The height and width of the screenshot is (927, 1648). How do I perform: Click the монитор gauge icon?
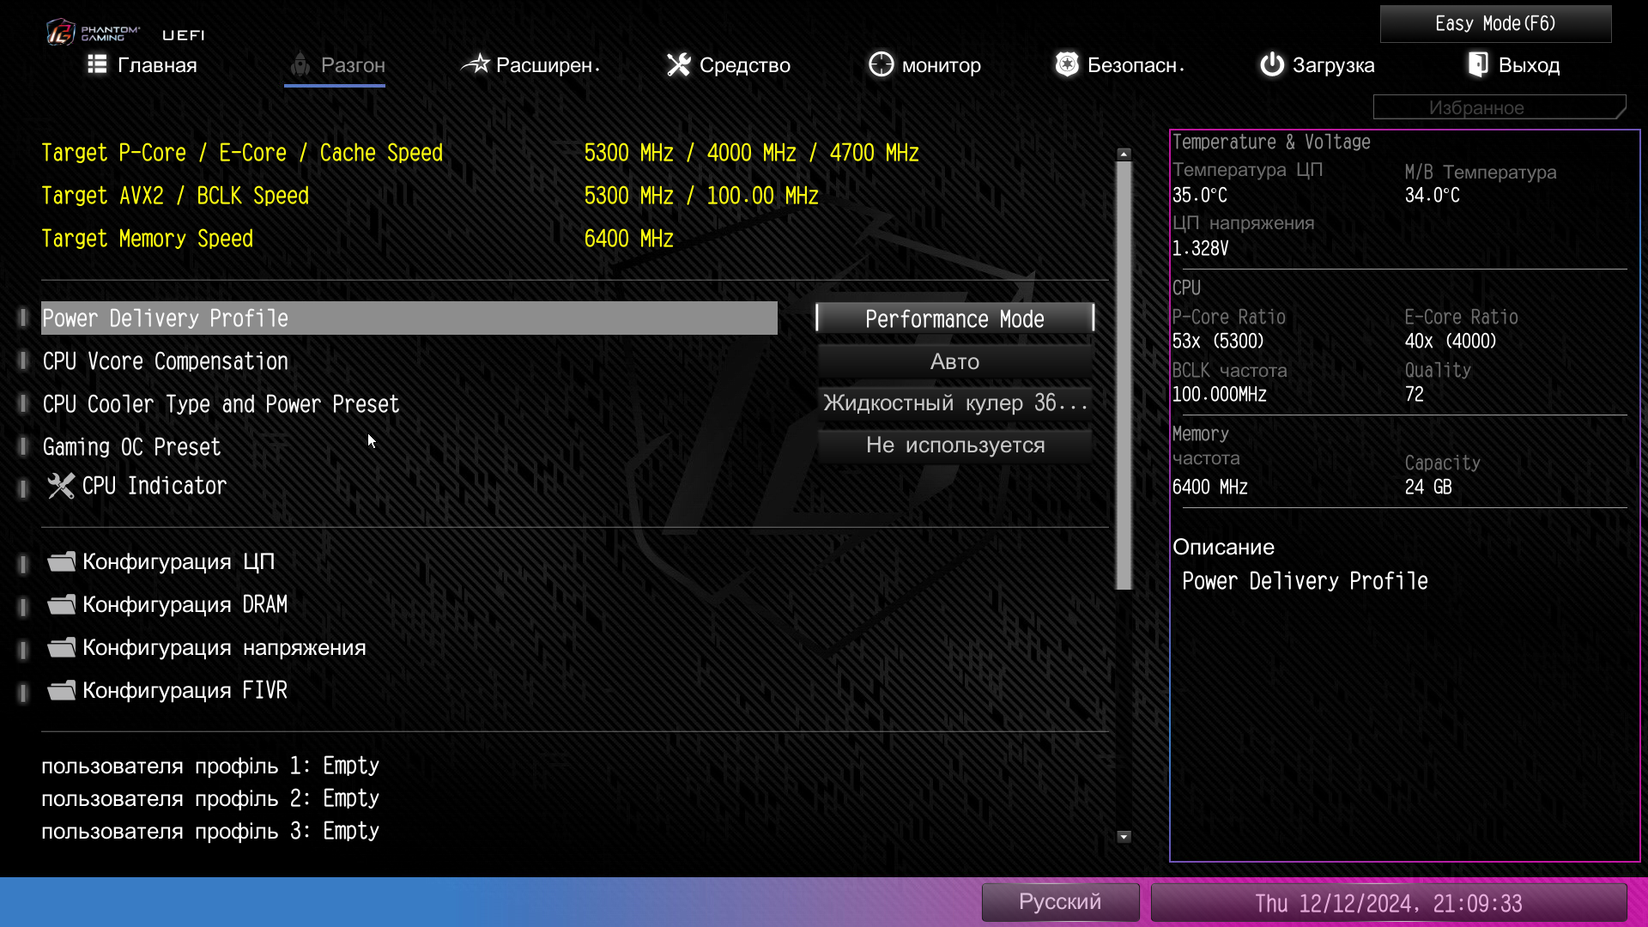click(881, 64)
